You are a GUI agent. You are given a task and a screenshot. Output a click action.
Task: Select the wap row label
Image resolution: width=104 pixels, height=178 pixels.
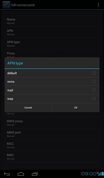click(x=10, y=99)
